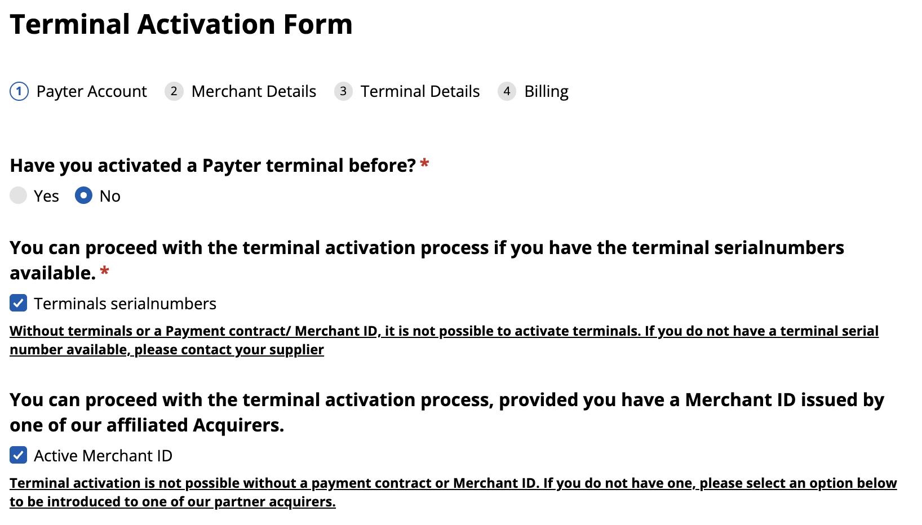The width and height of the screenshot is (922, 525).
Task: Open the Payter Account step label
Action: point(91,91)
